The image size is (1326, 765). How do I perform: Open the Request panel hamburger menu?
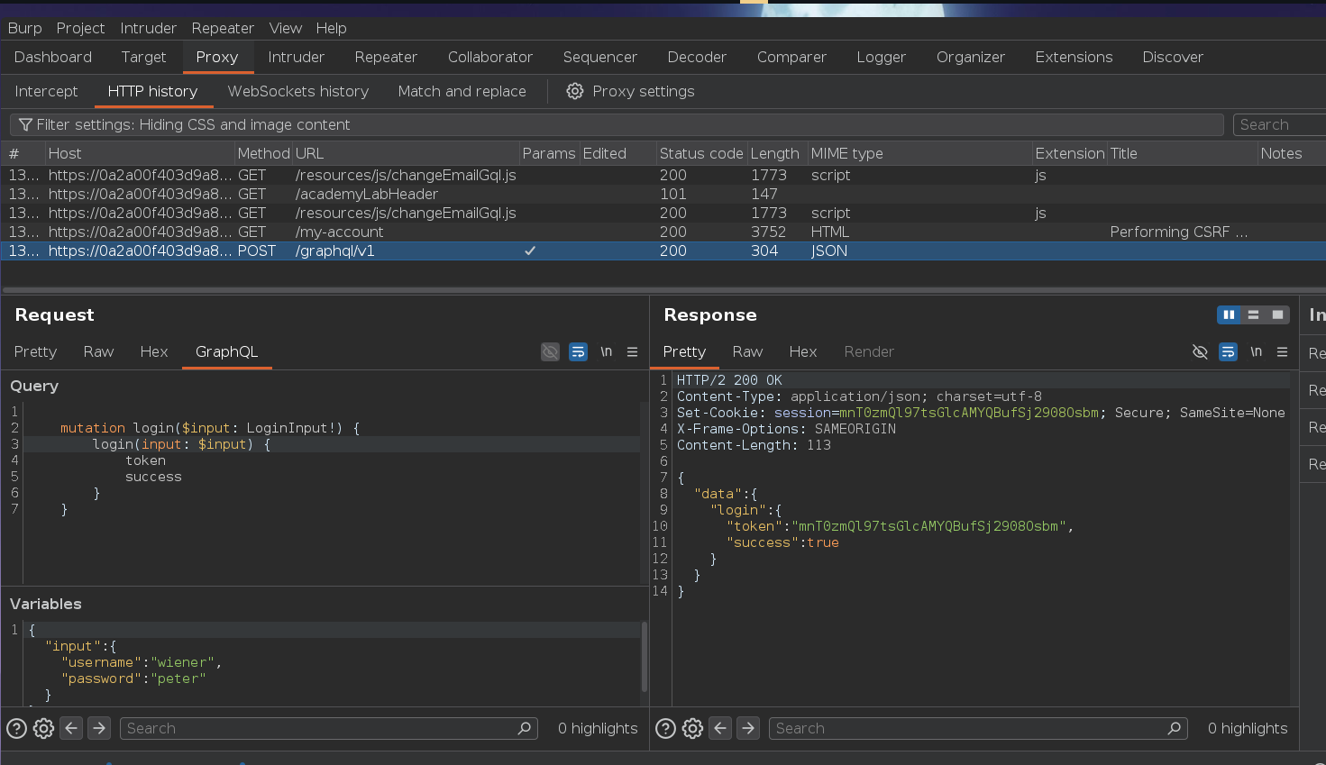(x=632, y=351)
